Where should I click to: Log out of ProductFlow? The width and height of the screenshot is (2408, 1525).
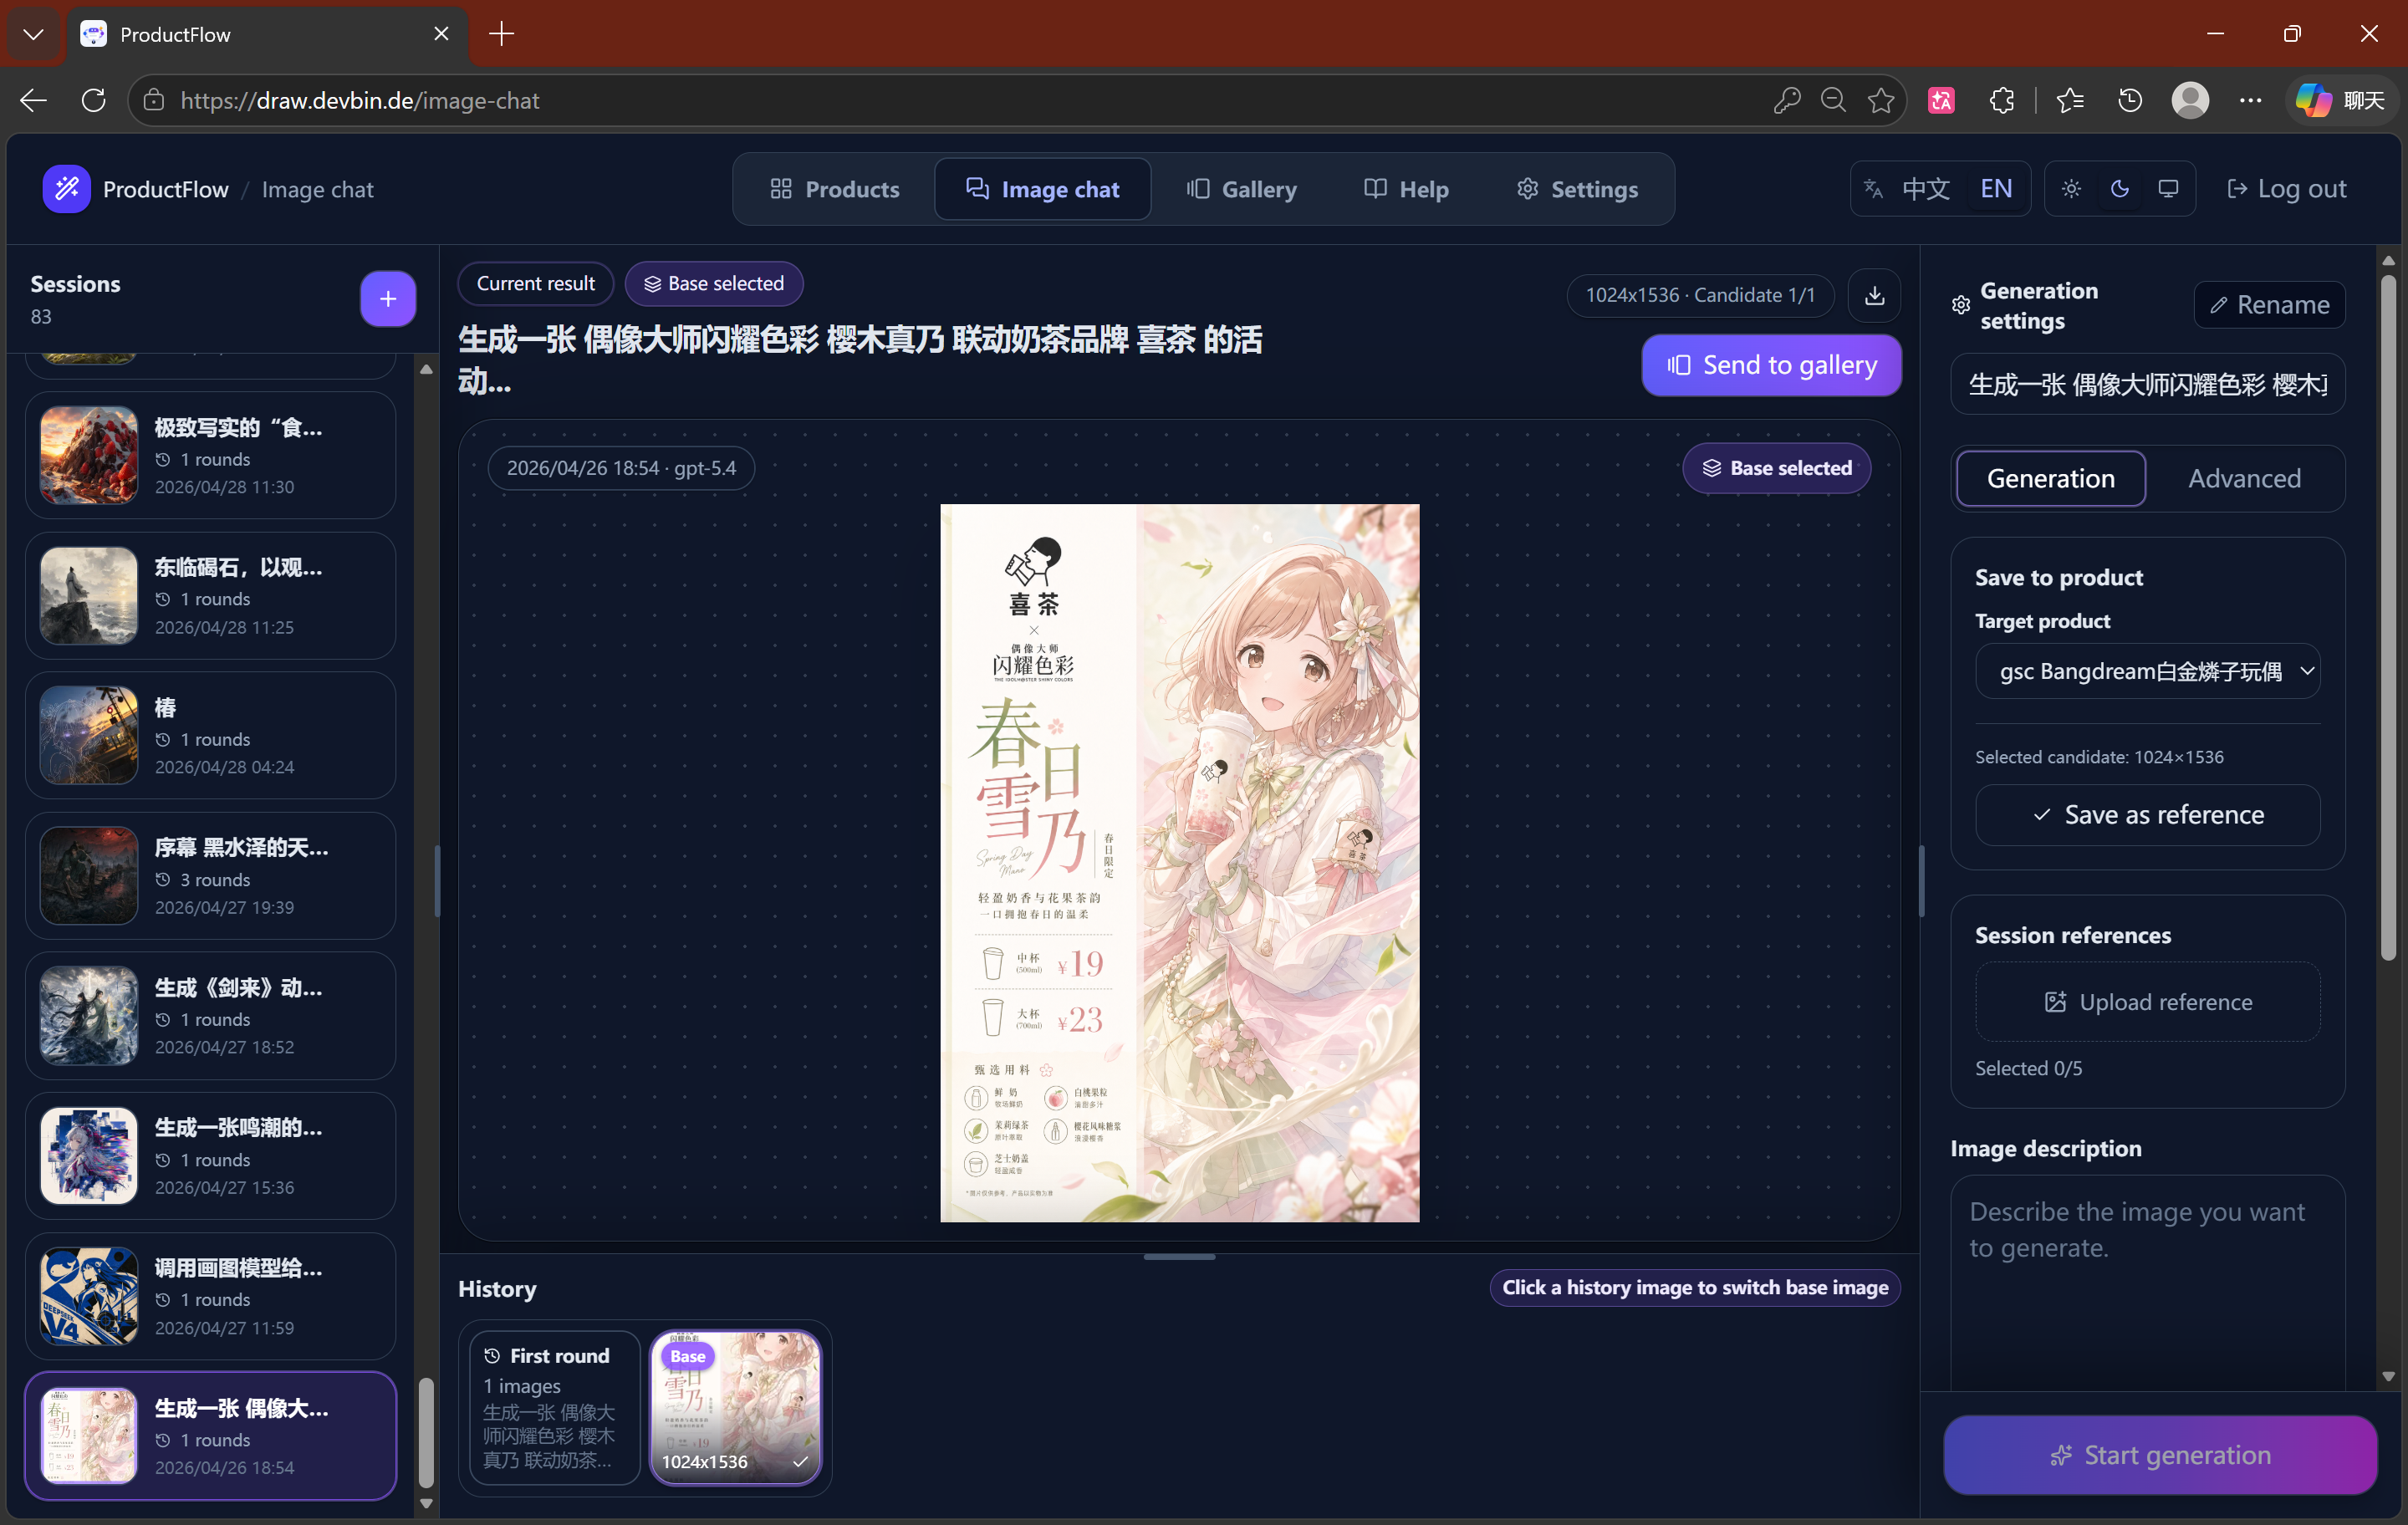[x=2286, y=189]
